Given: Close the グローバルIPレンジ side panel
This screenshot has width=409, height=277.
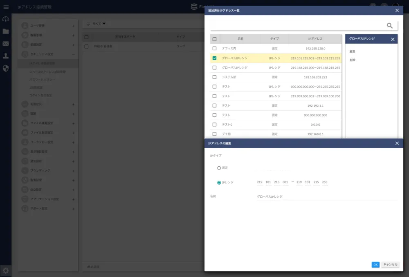Looking at the screenshot, I should (x=393, y=39).
